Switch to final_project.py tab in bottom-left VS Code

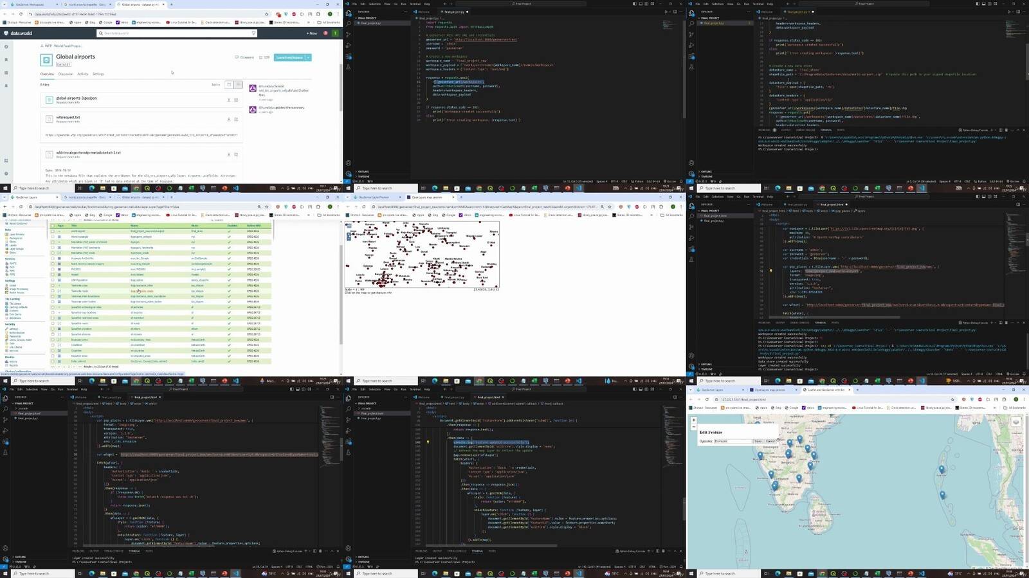coord(111,397)
